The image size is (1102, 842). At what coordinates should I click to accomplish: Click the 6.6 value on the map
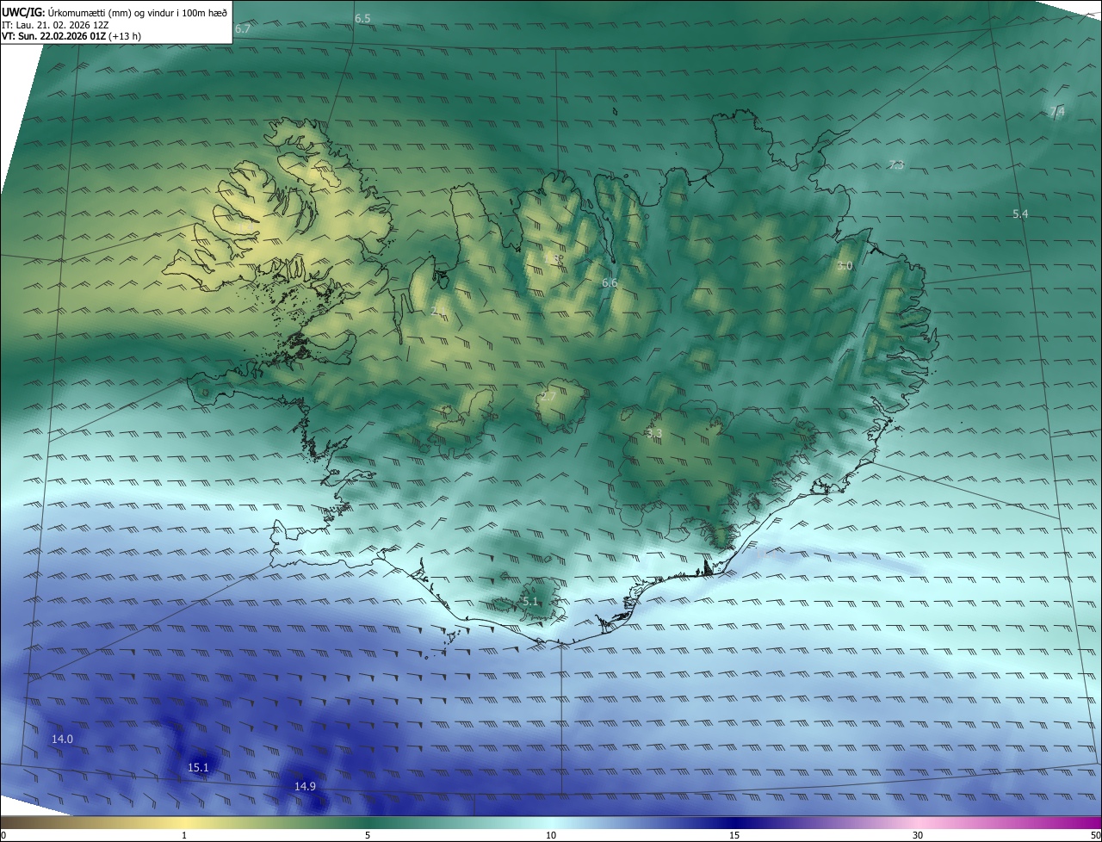610,283
